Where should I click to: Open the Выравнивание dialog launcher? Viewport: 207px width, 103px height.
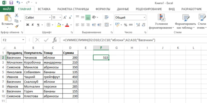pos(112,32)
